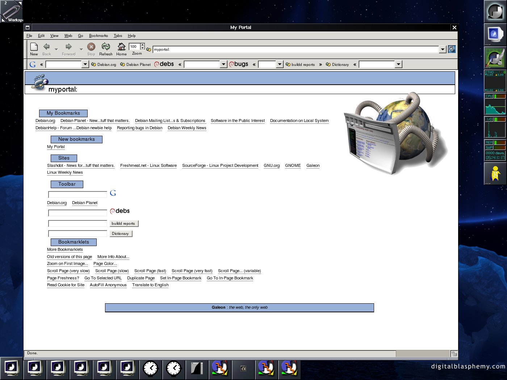Click the globe browser illustration
Image resolution: width=507 pixels, height=380 pixels.
click(395, 134)
